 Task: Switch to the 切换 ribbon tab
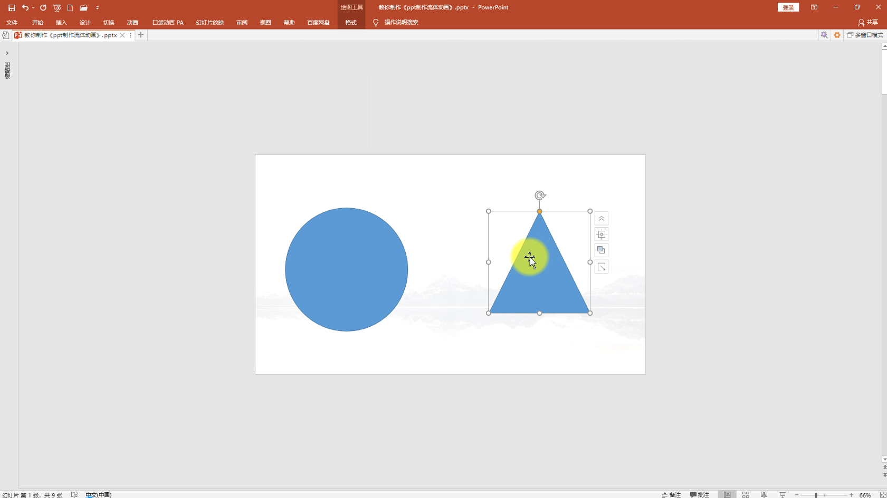(109, 22)
